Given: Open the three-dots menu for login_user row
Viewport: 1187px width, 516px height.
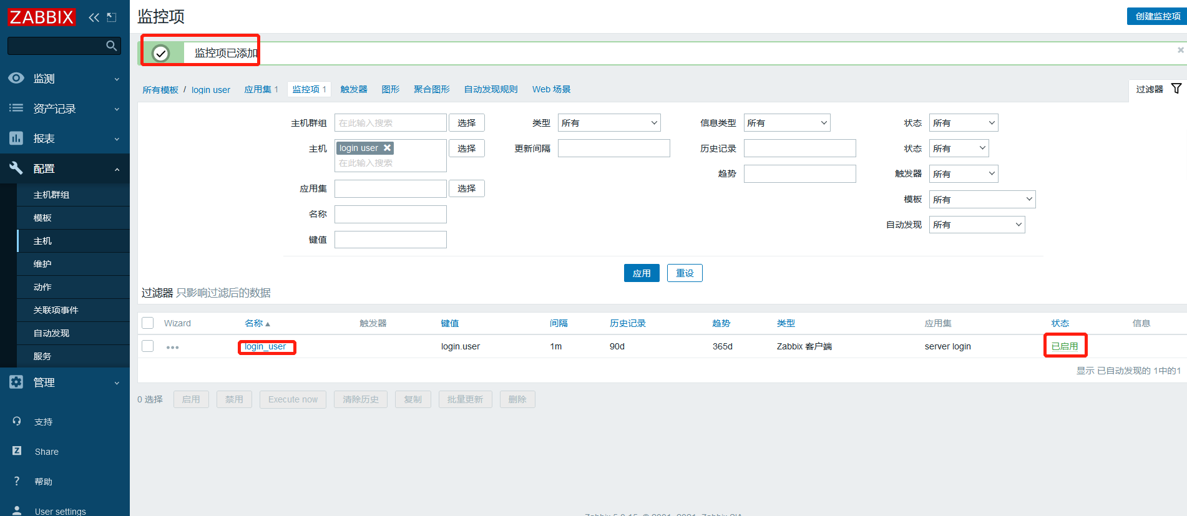Looking at the screenshot, I should coord(173,347).
